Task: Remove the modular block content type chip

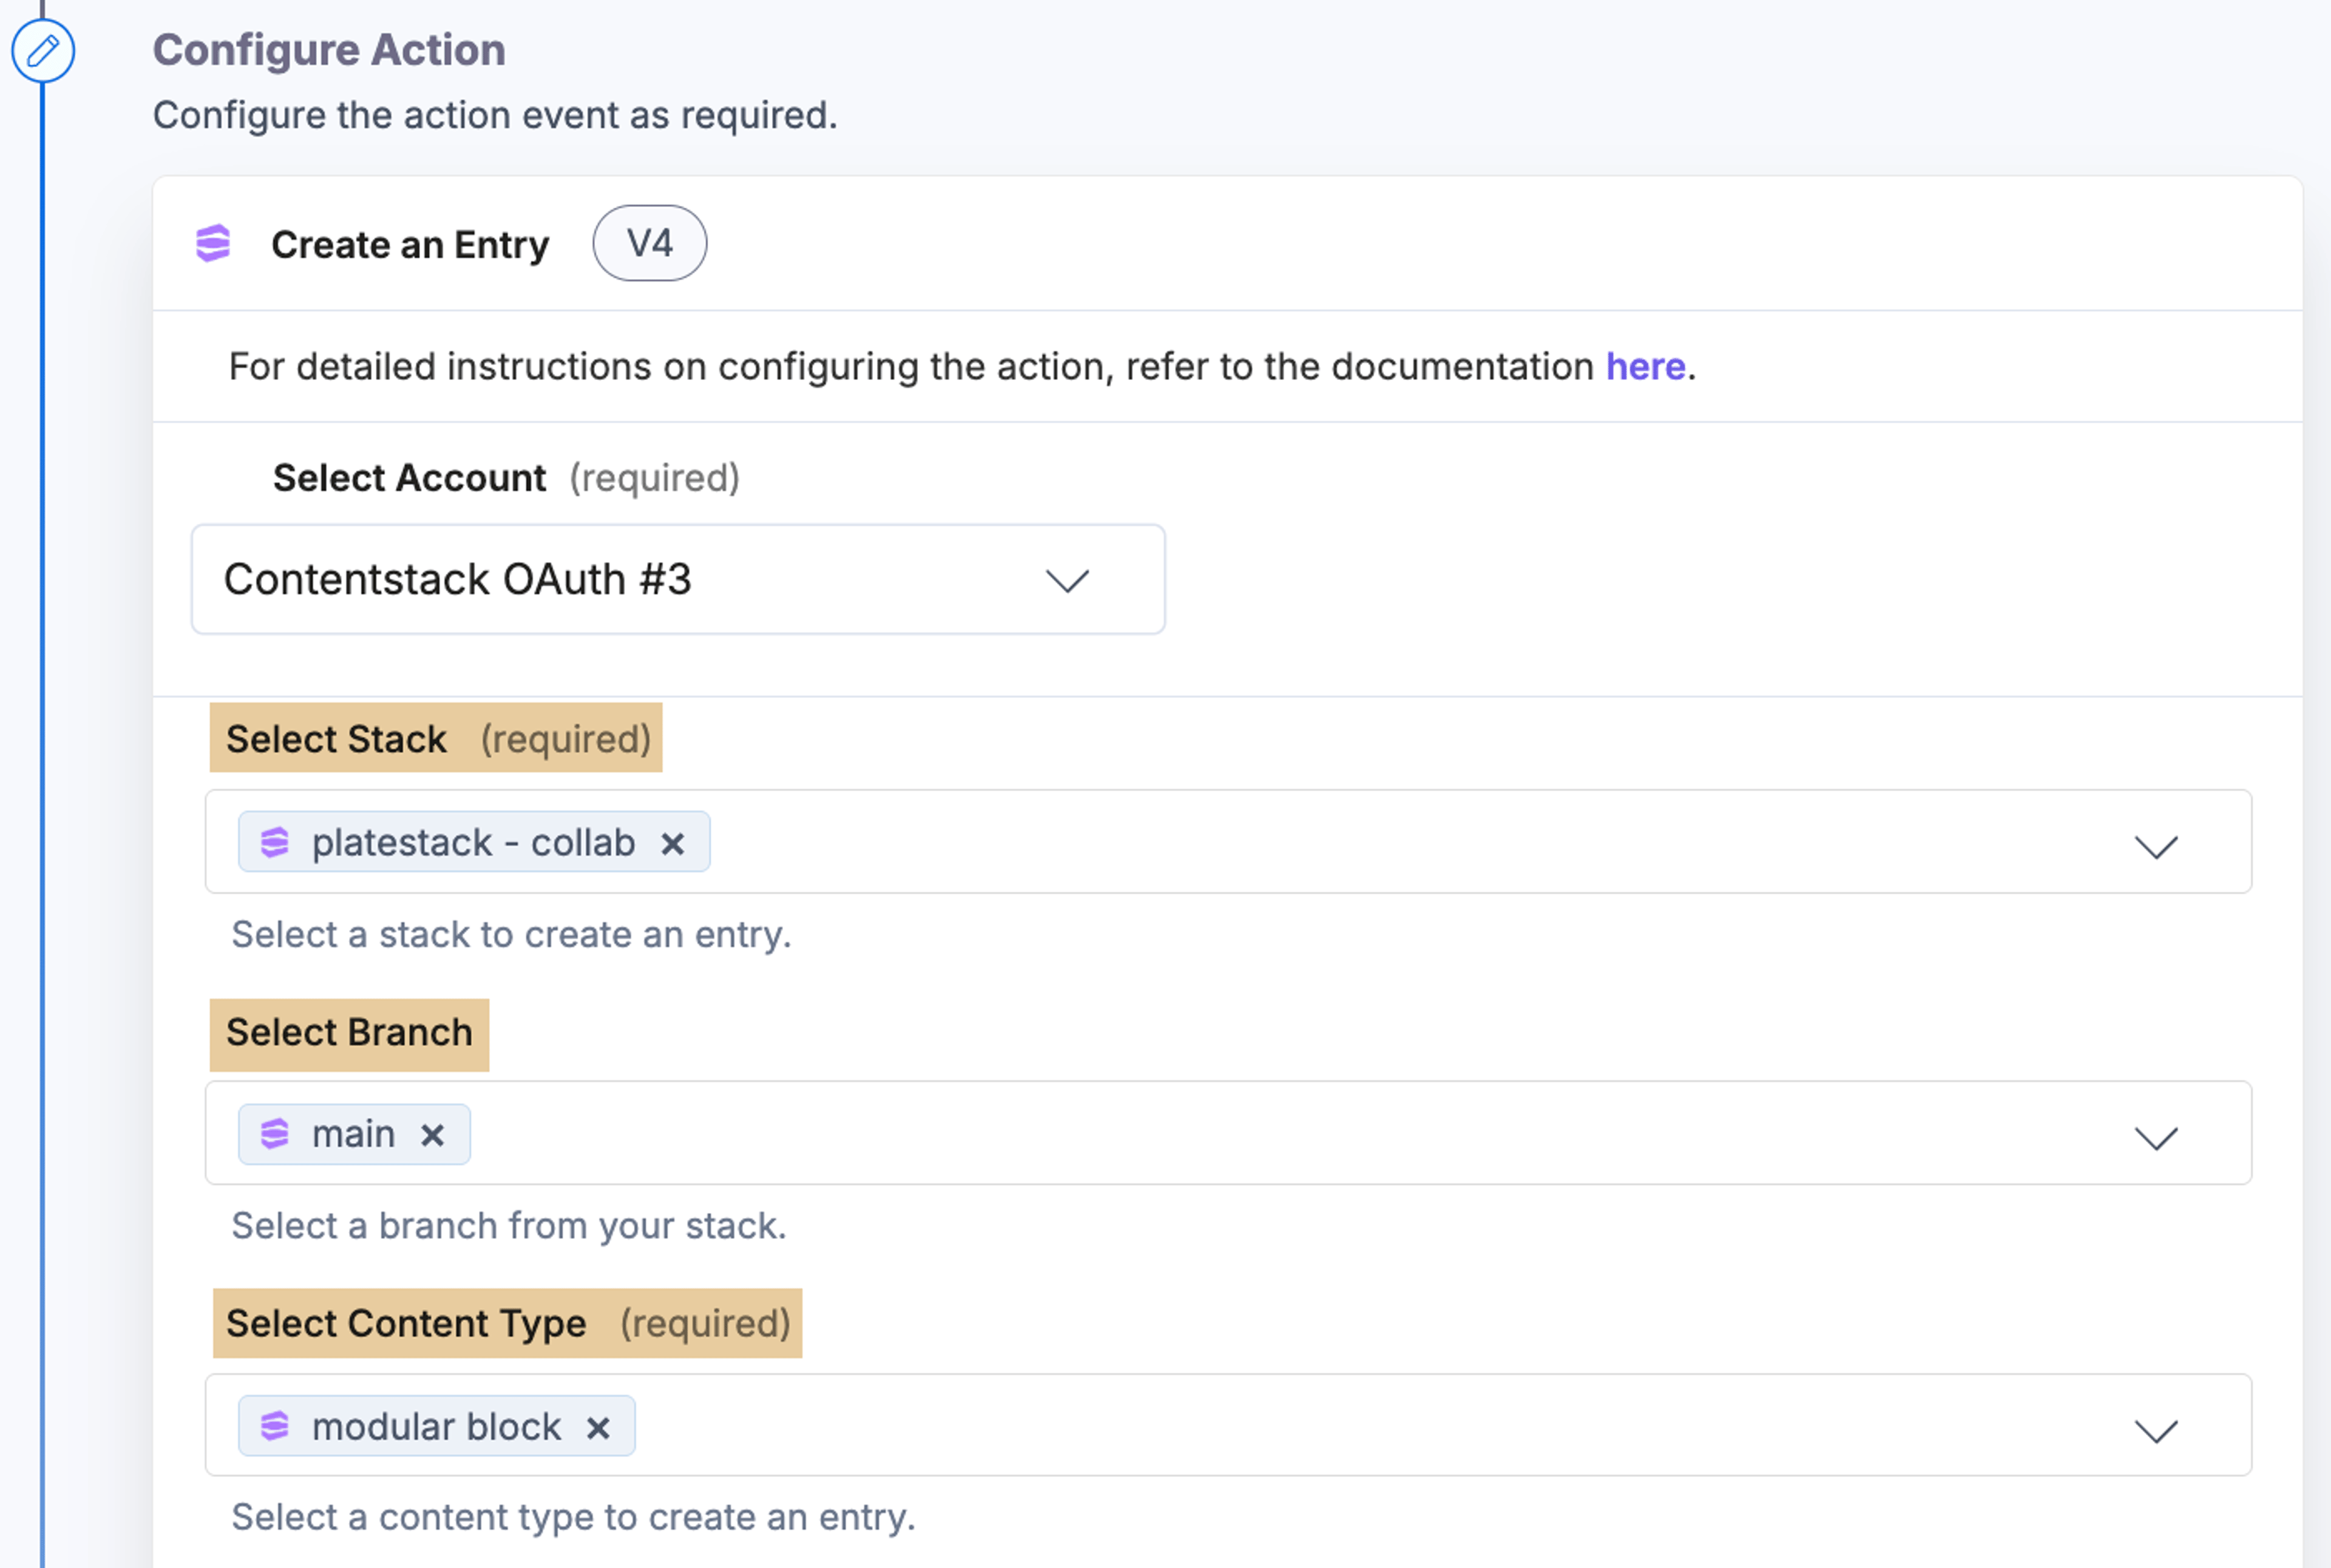Action: [598, 1428]
